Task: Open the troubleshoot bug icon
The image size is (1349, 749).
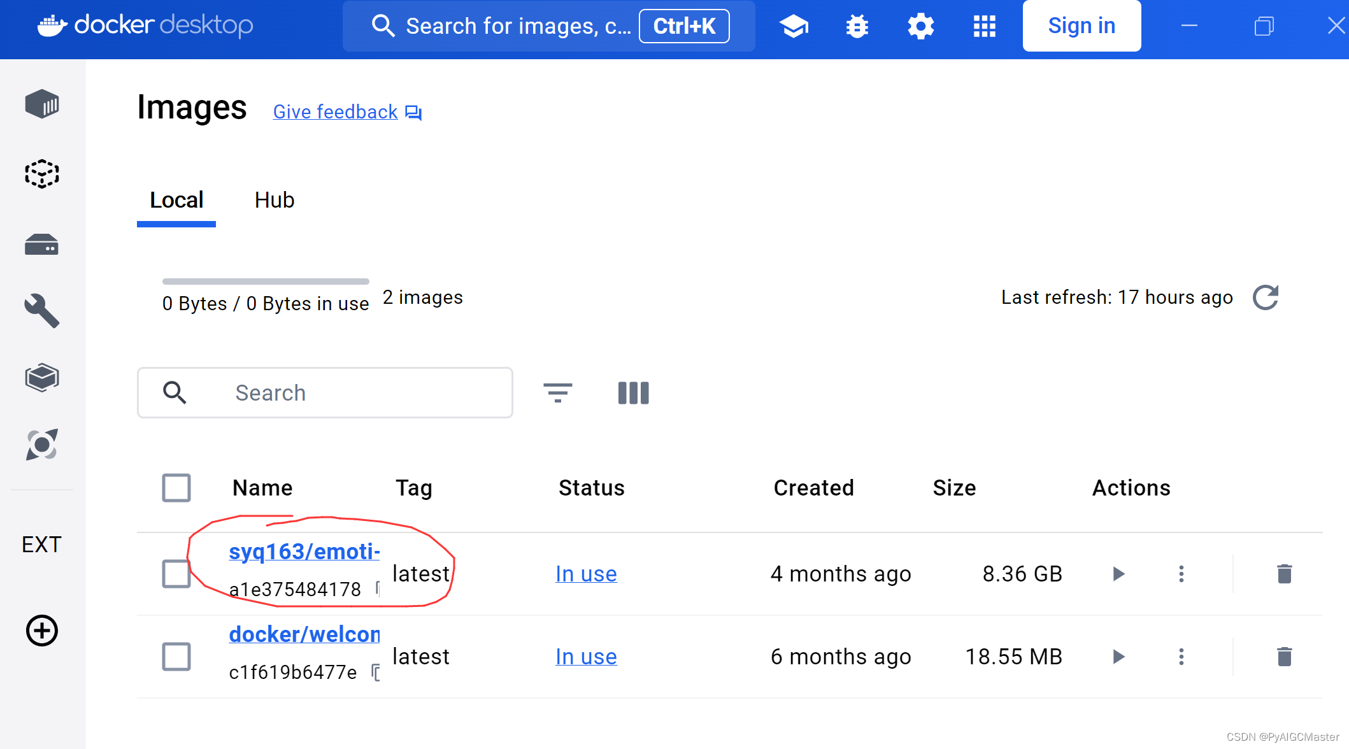Action: [x=857, y=26]
